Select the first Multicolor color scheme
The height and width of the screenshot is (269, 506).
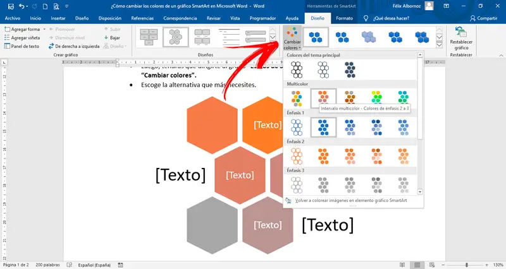pyautogui.click(x=297, y=98)
